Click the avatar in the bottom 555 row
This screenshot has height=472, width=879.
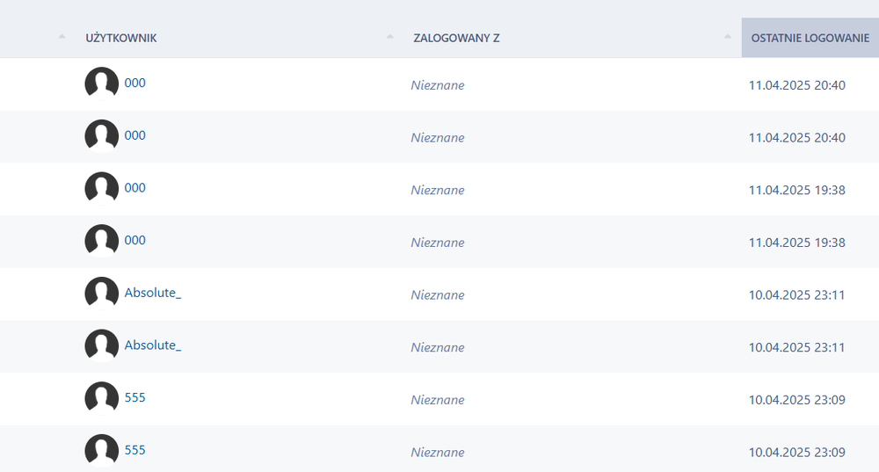click(x=101, y=451)
